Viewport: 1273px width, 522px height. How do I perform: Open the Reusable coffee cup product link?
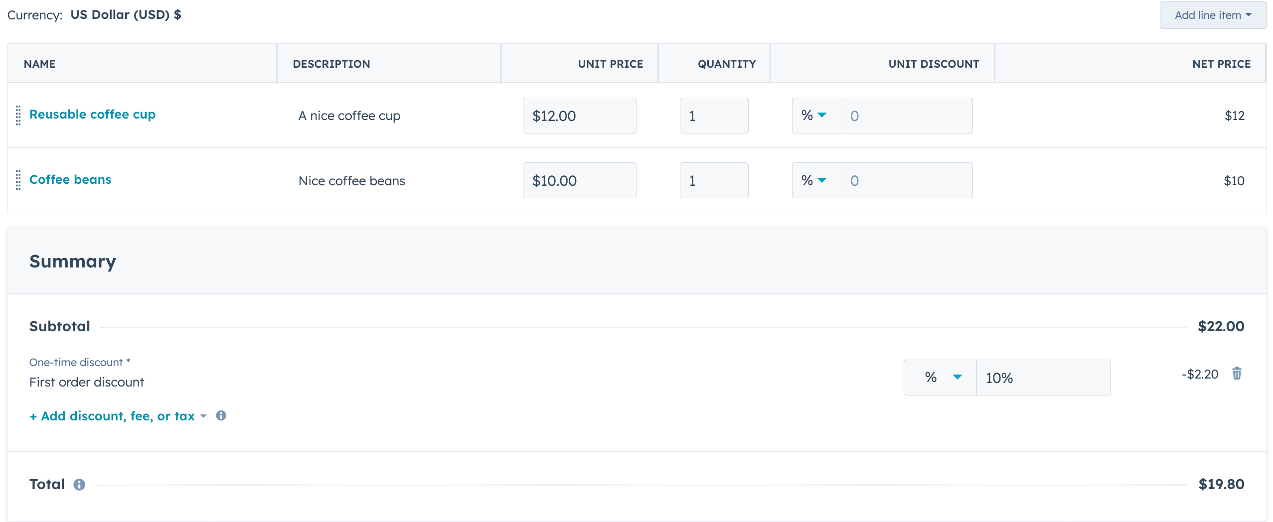tap(92, 115)
